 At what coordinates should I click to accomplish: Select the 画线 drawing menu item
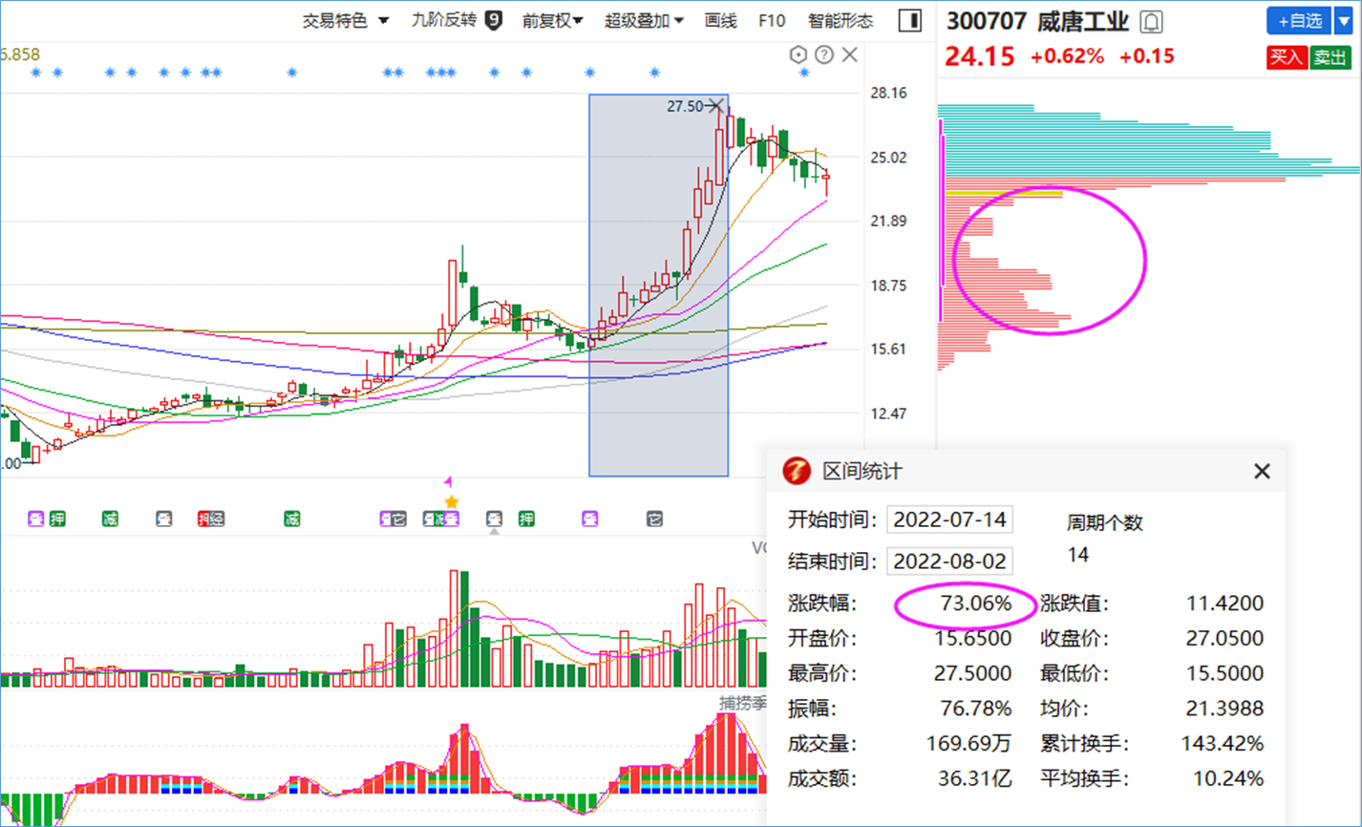[720, 20]
